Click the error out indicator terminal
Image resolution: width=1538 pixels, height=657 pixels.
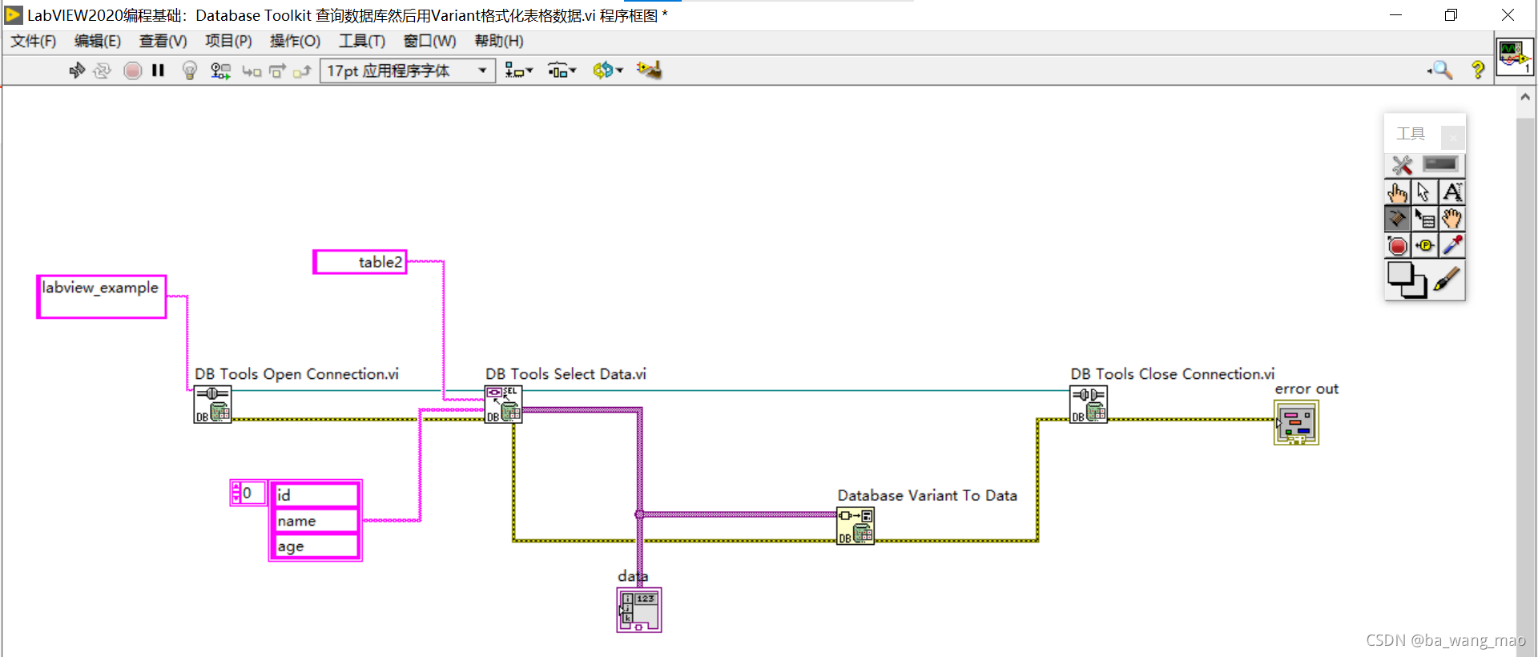click(1296, 423)
